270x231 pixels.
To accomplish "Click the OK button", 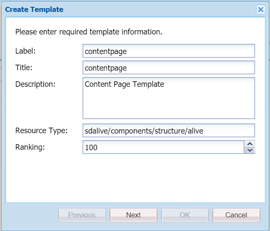I will click(x=185, y=215).
